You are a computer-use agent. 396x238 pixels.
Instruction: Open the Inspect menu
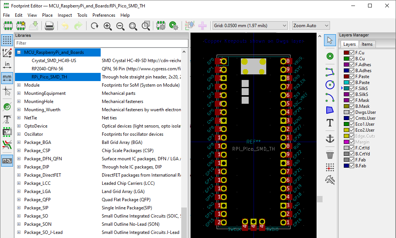point(65,15)
